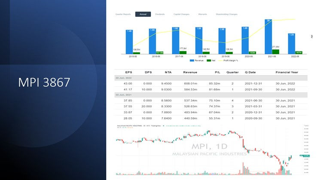Viewport: 323px width, 180px height.
Task: Click the Financial Year column header
Action: point(287,72)
